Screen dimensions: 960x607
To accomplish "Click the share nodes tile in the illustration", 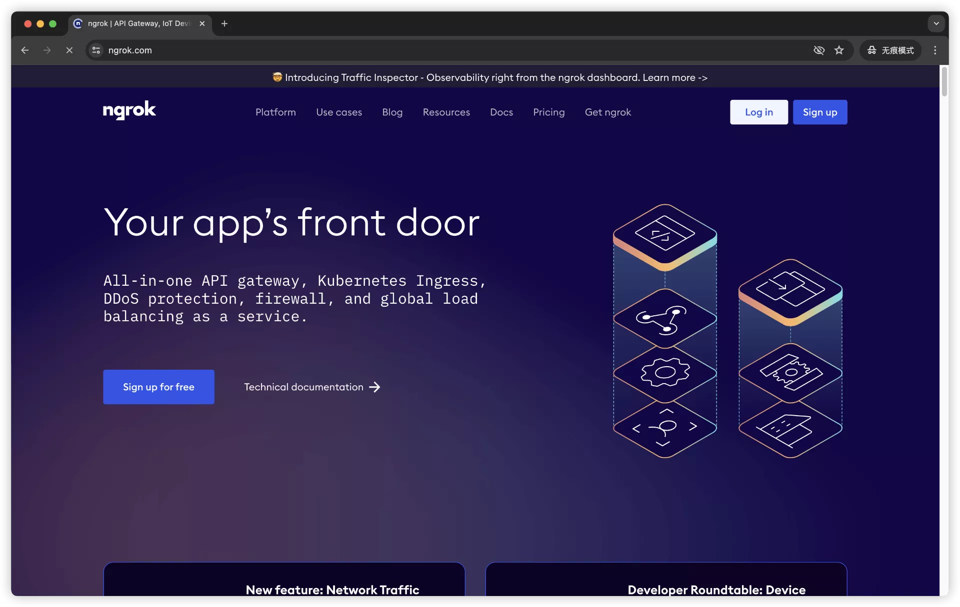I will tap(665, 318).
